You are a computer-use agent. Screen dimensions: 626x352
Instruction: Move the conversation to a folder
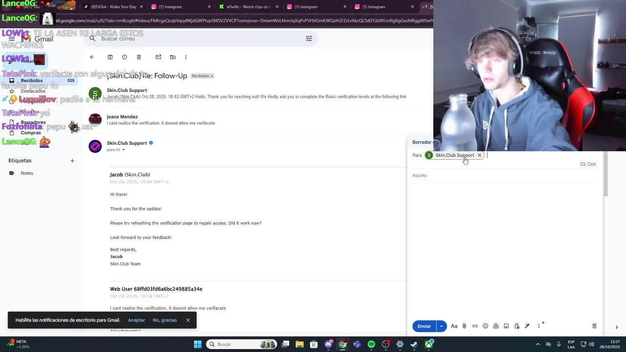pos(173,57)
